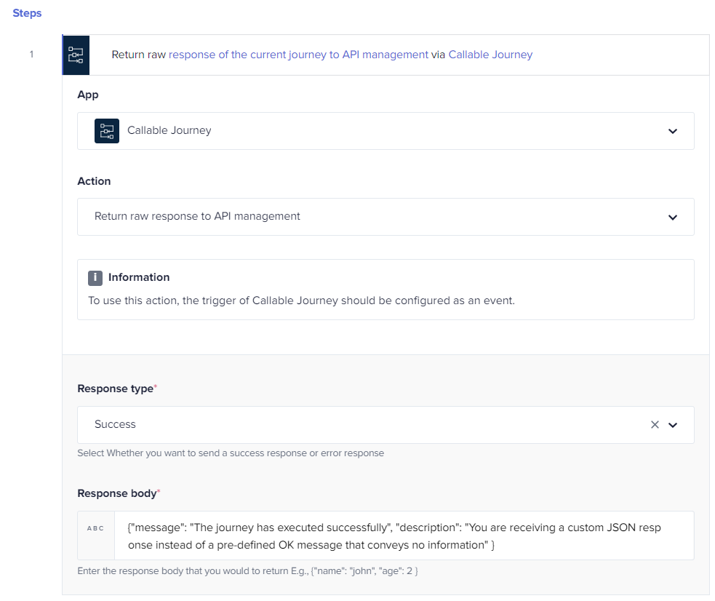Screen dimensions: 715x601
Task: Click the Information 'i' icon
Action: click(95, 278)
